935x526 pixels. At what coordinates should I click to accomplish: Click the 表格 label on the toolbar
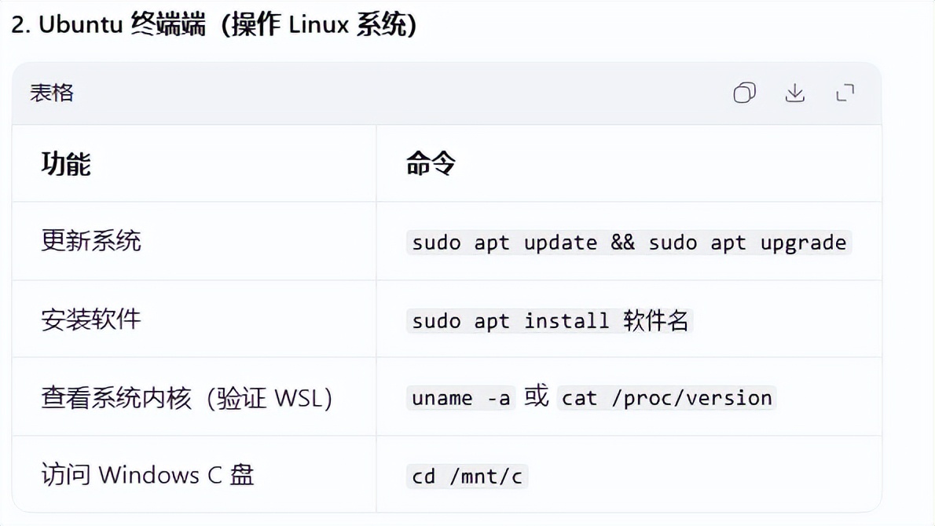[x=52, y=93]
